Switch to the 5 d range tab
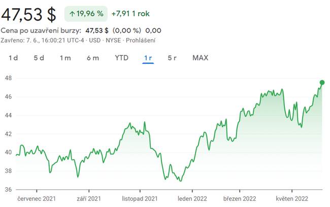The height and width of the screenshot is (207, 330). (x=39, y=58)
